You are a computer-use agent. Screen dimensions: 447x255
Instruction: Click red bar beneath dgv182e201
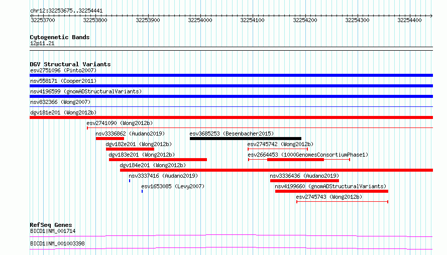point(130,149)
